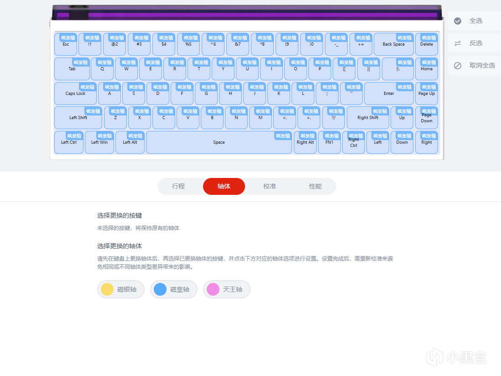Choose the 磁皇轴 switch option
Image resolution: width=501 pixels, height=376 pixels.
pos(174,289)
